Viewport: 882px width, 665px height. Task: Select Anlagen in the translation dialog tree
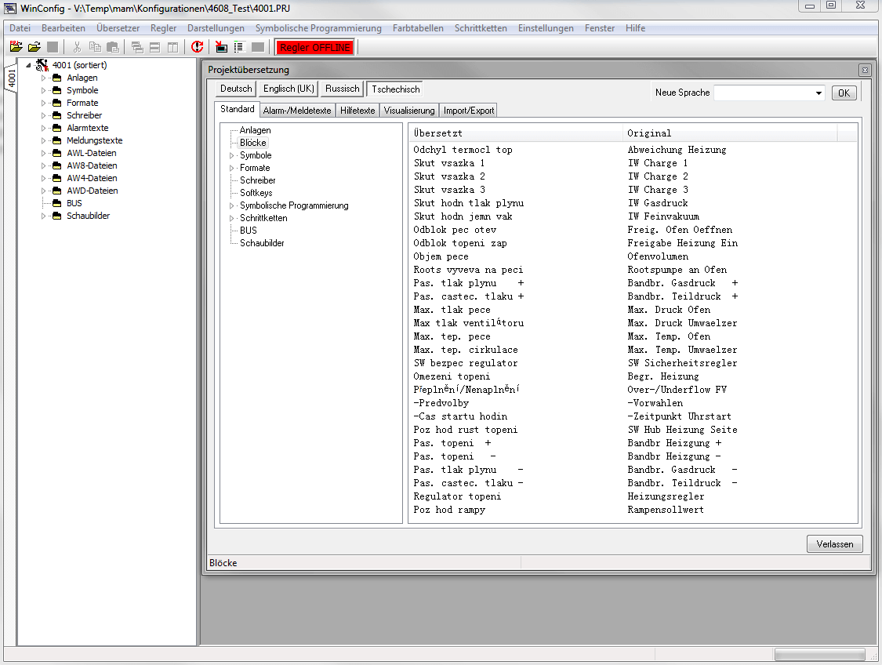[x=256, y=130]
